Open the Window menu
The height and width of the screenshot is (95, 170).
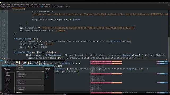click(x=48, y=5)
